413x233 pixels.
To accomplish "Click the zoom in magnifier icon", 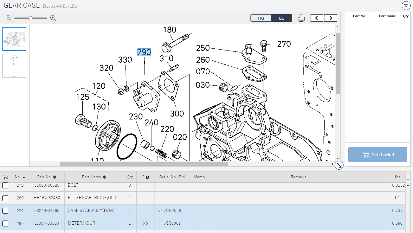I will (53, 18).
